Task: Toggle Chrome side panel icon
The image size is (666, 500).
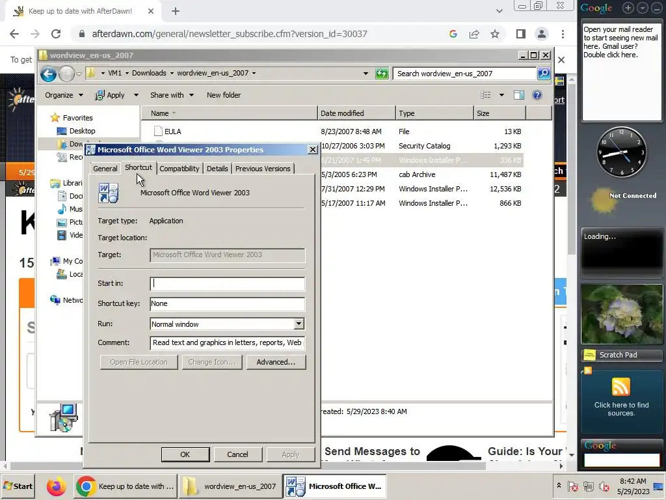Action: [521, 34]
